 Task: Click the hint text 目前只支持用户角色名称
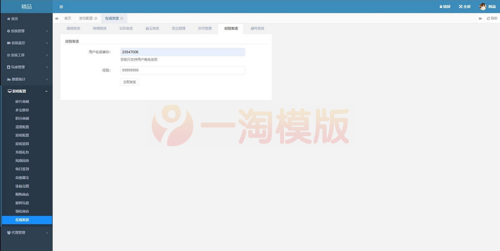point(139,59)
